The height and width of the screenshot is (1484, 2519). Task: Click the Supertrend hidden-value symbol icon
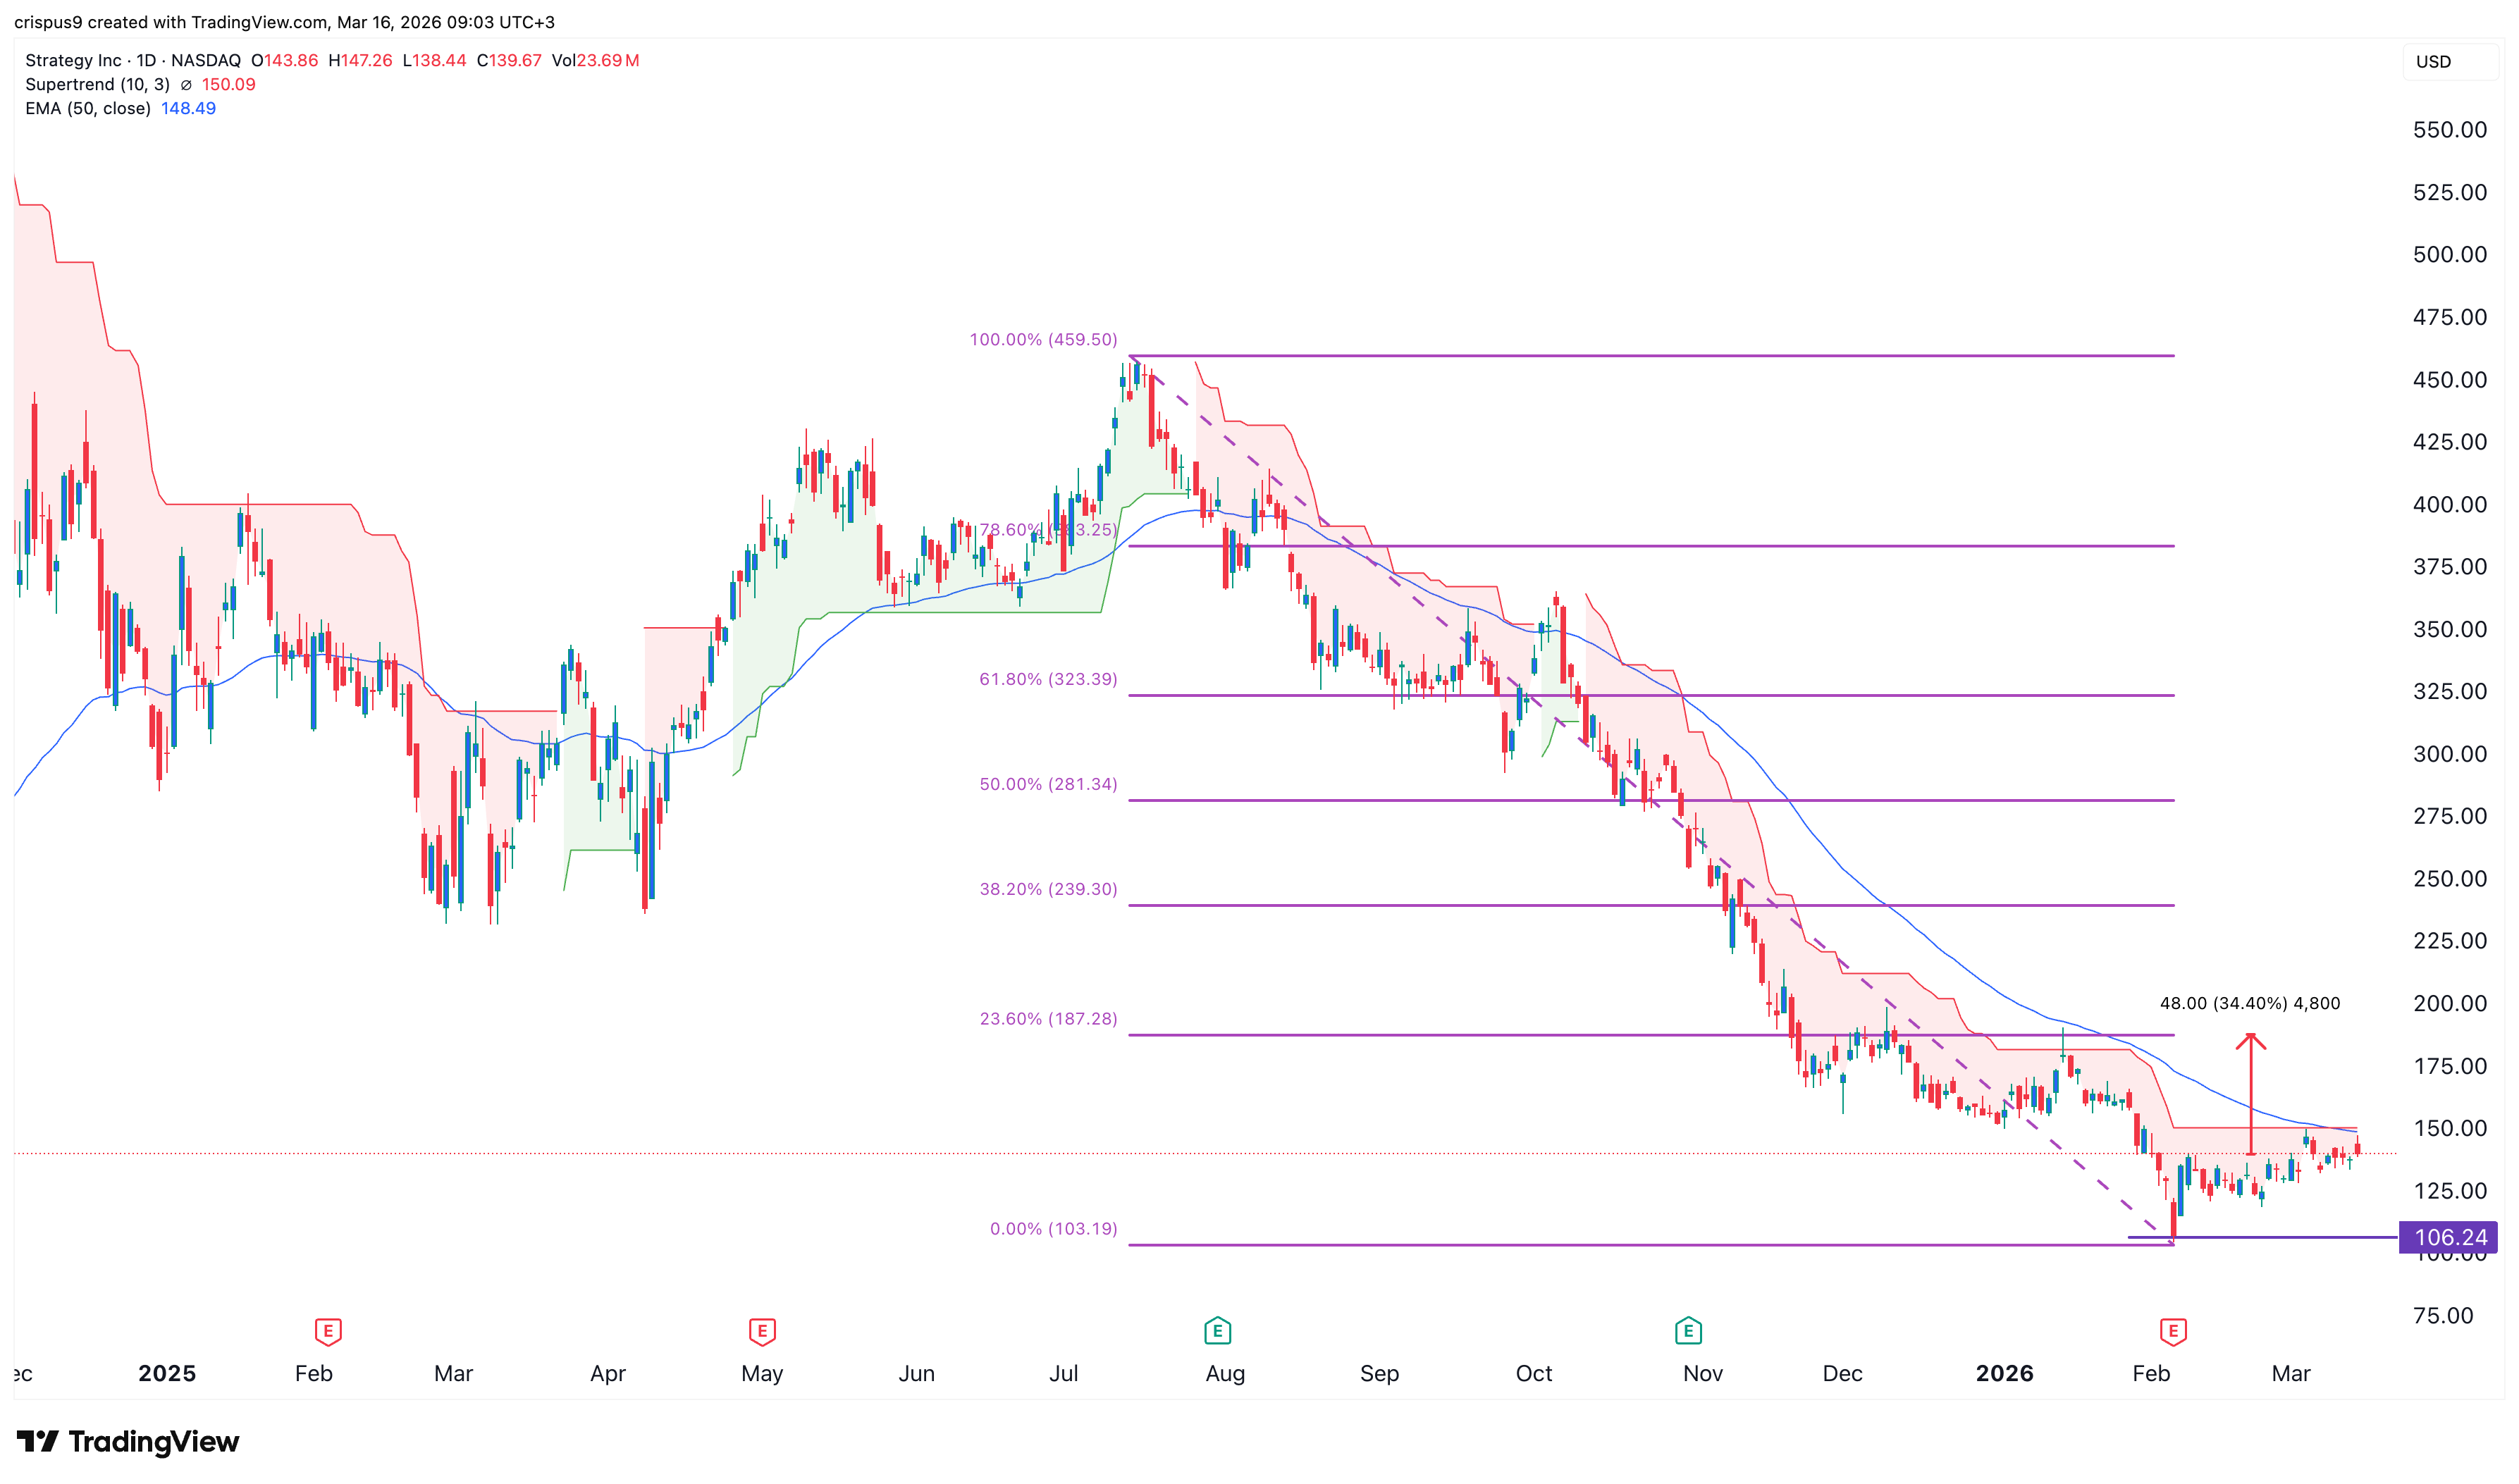(186, 85)
